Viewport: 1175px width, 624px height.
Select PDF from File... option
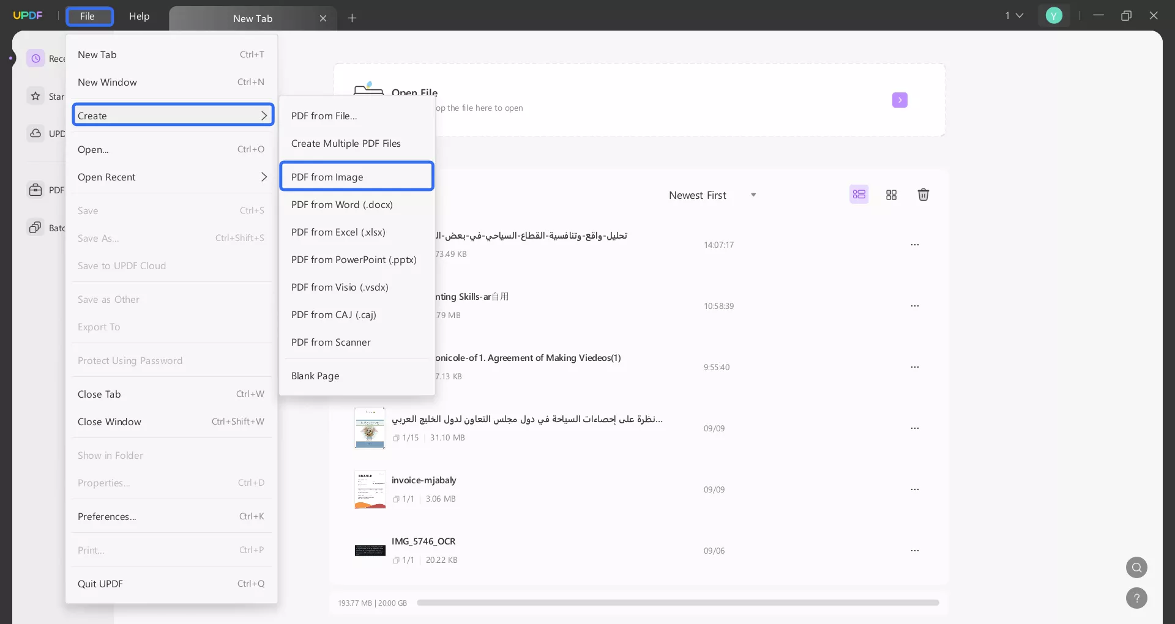coord(357,116)
